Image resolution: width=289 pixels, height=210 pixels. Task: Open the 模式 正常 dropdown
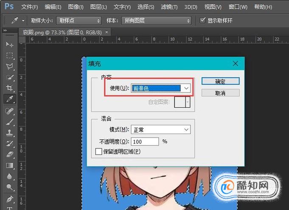(x=161, y=130)
